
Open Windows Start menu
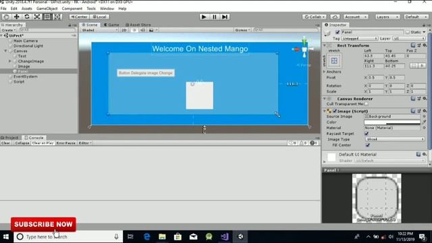(6, 237)
